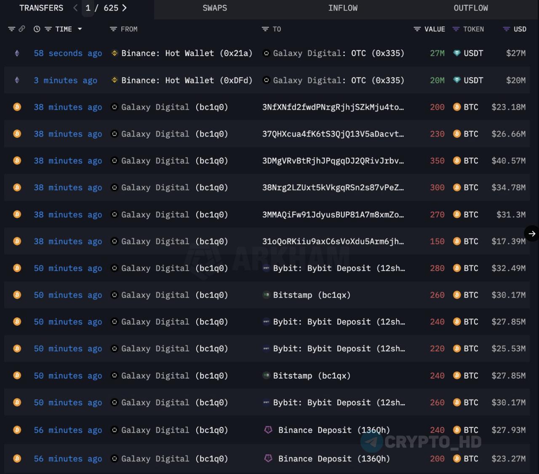Viewport: 539px width, 474px height.
Task: Click the link icon in table header
Action: click(x=22, y=29)
